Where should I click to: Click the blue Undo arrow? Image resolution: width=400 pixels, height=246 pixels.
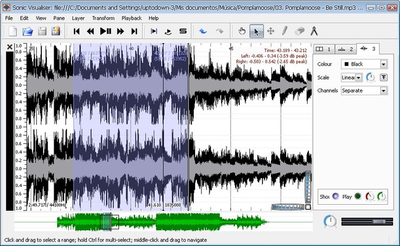coord(203,31)
